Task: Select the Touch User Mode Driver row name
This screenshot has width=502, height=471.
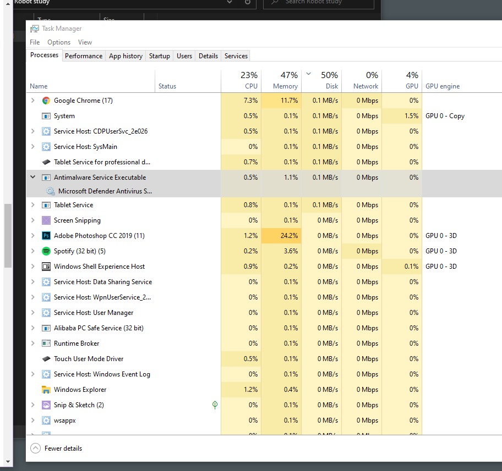Action: (x=89, y=359)
